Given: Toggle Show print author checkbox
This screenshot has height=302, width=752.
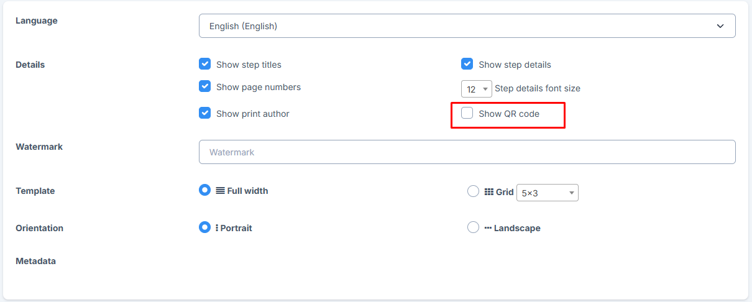Looking at the screenshot, I should click(x=205, y=113).
